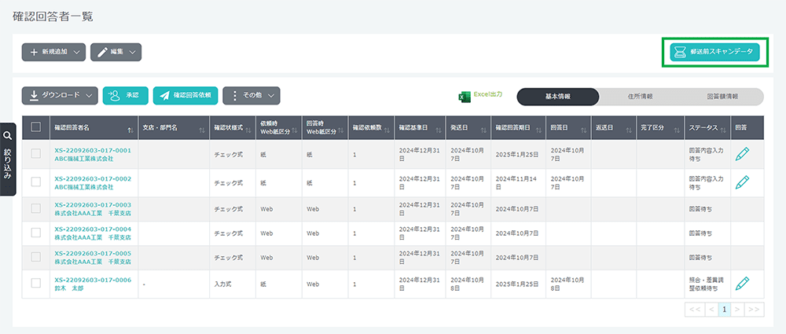Image resolution: width=786 pixels, height=334 pixels.
Task: Click pencil icon for XS-22092603-017-0001 row
Action: coord(742,155)
